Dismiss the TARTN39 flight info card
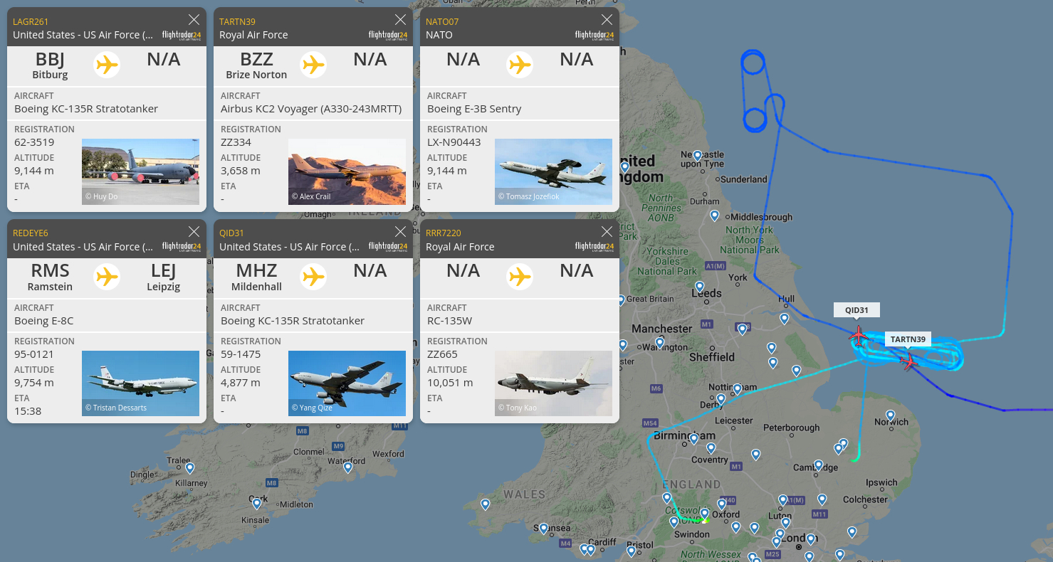The height and width of the screenshot is (562, 1053). click(x=400, y=20)
